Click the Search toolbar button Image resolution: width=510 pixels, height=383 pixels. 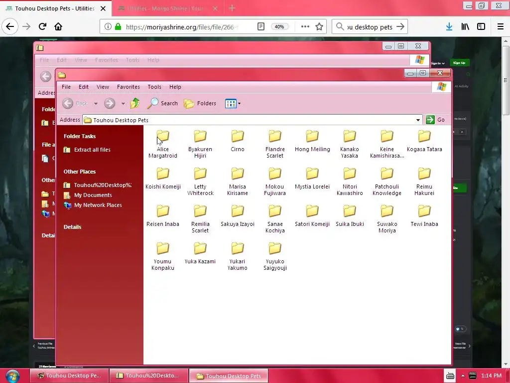tap(162, 103)
